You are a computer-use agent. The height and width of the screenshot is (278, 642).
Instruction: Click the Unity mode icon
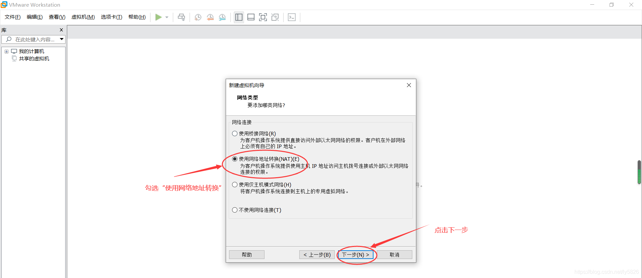click(275, 17)
